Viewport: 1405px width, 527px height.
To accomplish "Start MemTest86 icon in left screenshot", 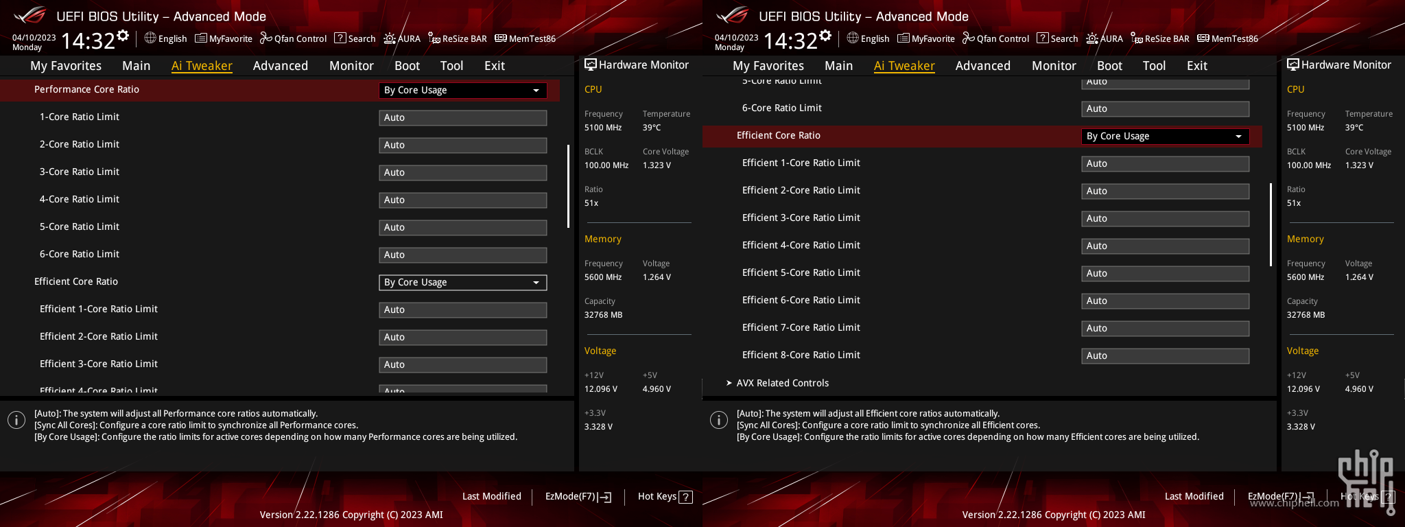I will pos(501,38).
